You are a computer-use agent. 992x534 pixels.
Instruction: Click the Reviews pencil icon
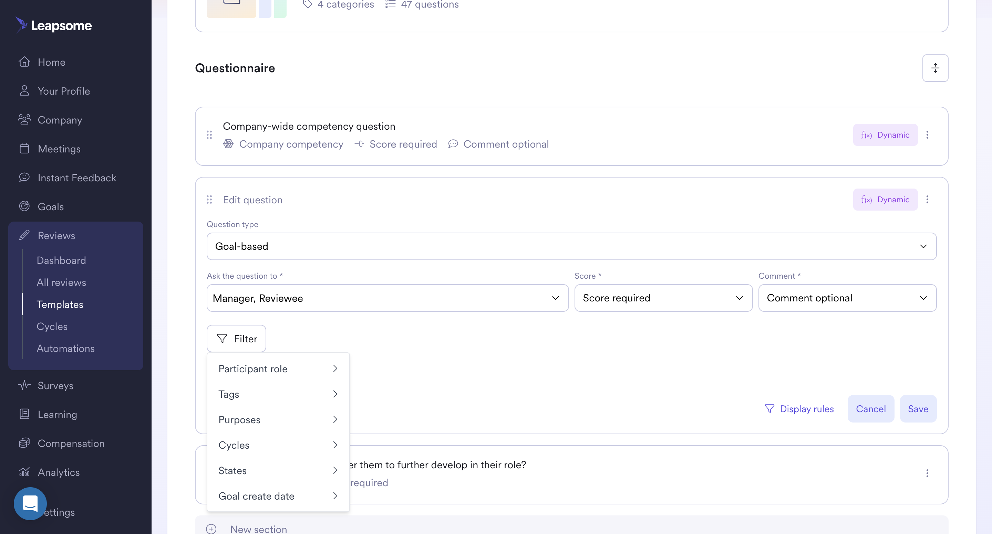(x=24, y=235)
